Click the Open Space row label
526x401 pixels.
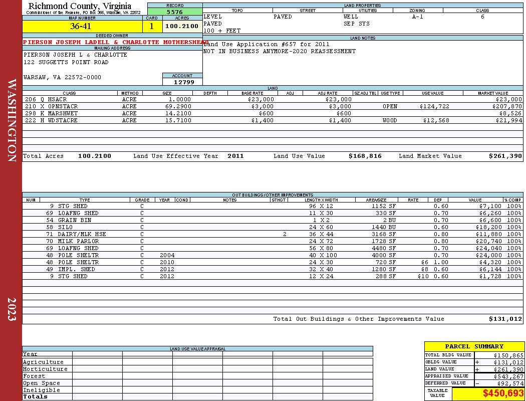(41, 383)
